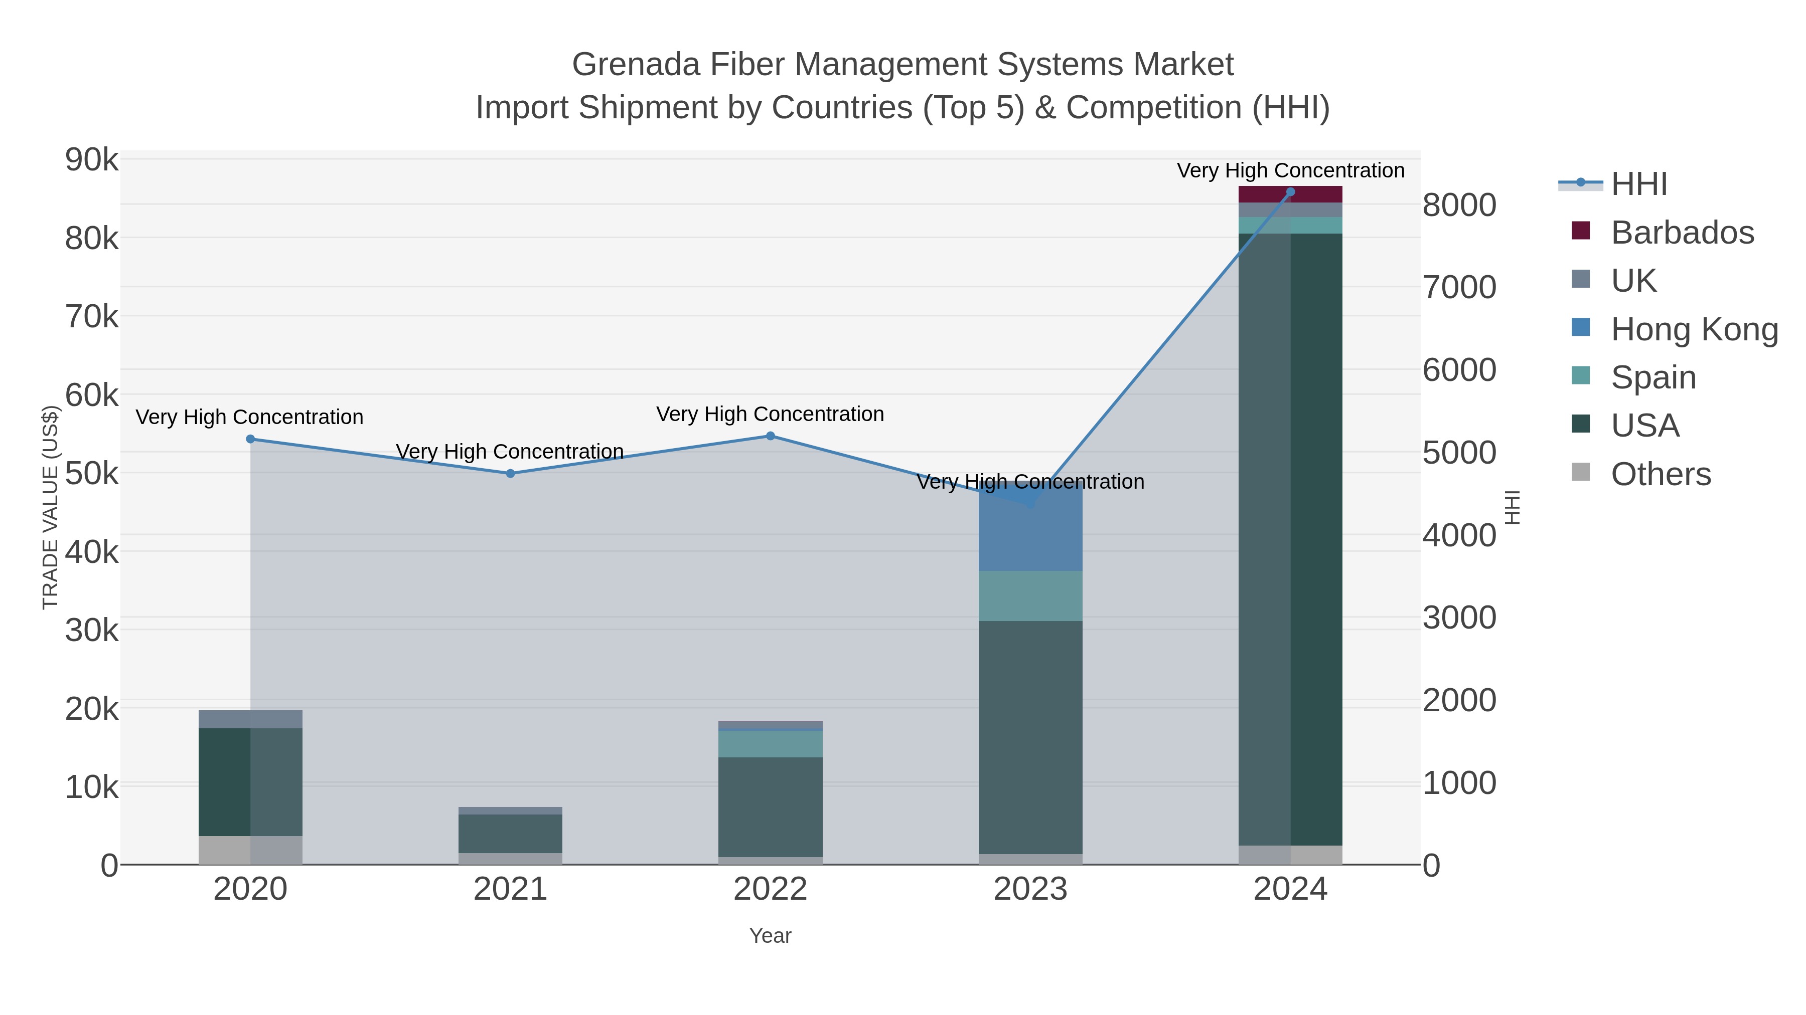Click the 2023 x-axis label
The image size is (1806, 1015).
(x=1030, y=890)
